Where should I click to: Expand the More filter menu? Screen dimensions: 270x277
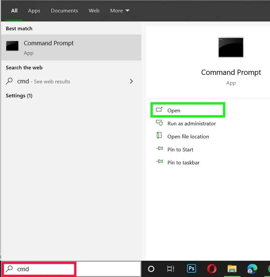point(119,10)
